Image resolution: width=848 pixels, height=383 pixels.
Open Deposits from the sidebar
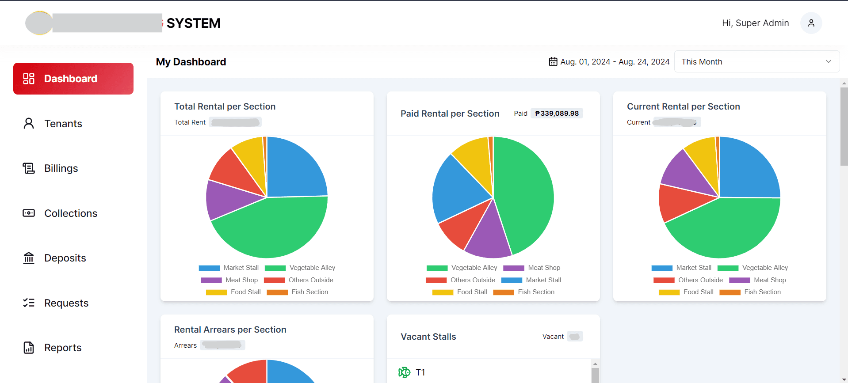coord(73,258)
